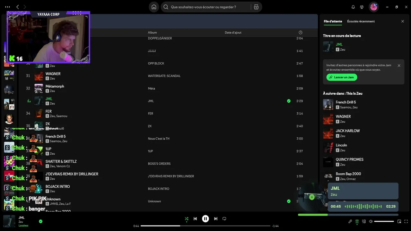The height and width of the screenshot is (231, 411).
Task: Toggle repeat mode
Action: [x=224, y=219]
